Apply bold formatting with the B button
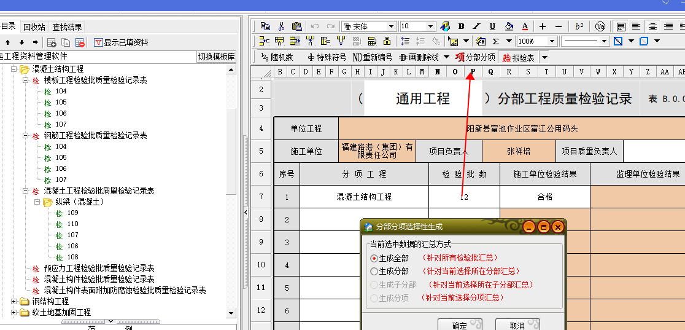 [x=461, y=26]
